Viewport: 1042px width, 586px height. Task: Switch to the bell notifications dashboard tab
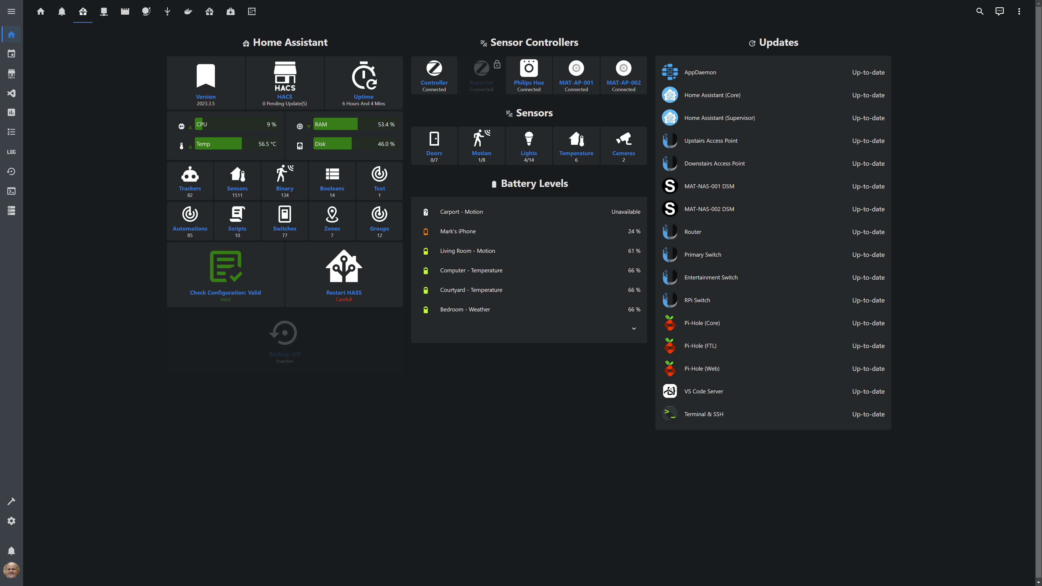pos(62,11)
